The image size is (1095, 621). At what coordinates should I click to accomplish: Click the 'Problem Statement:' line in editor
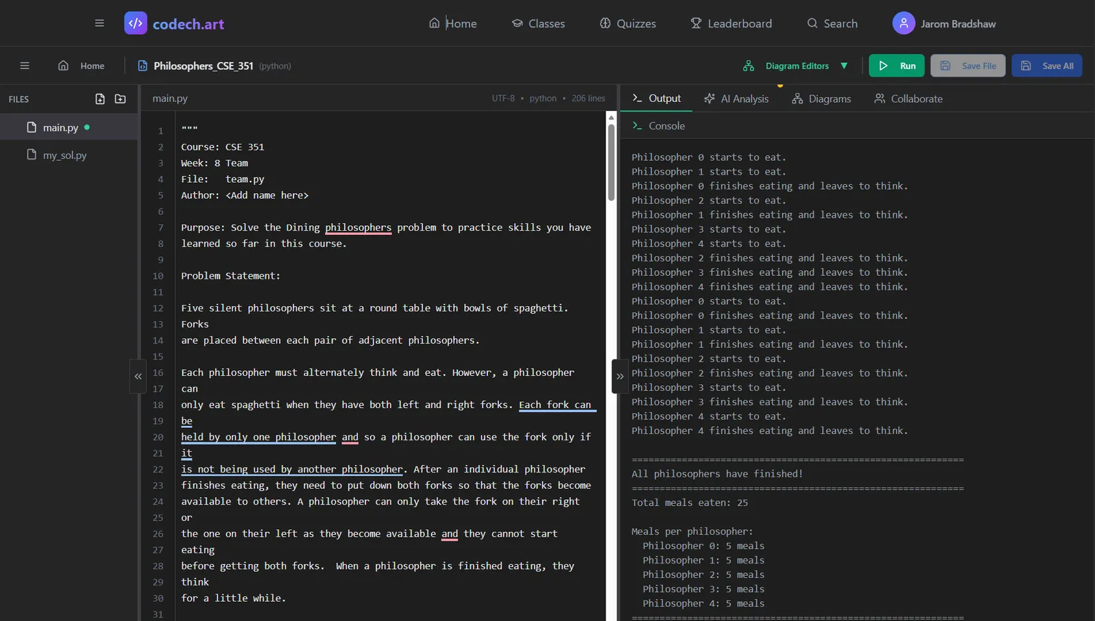pyautogui.click(x=231, y=276)
